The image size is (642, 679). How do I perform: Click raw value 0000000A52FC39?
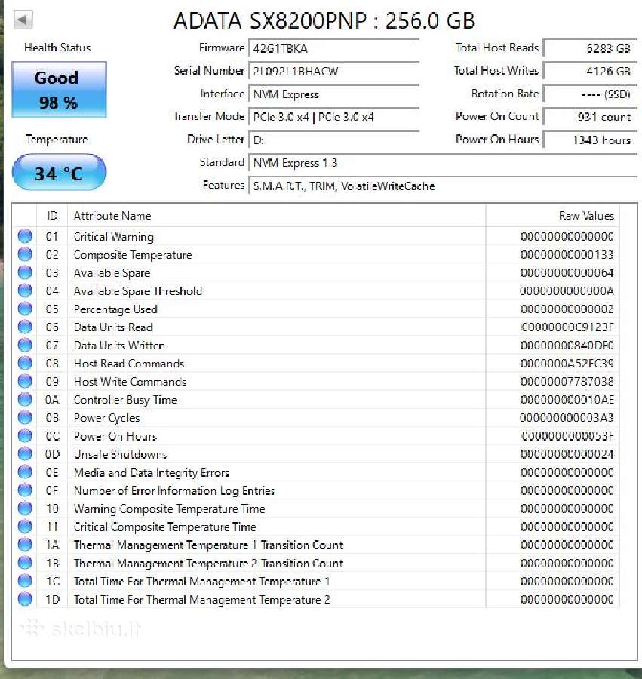click(567, 364)
